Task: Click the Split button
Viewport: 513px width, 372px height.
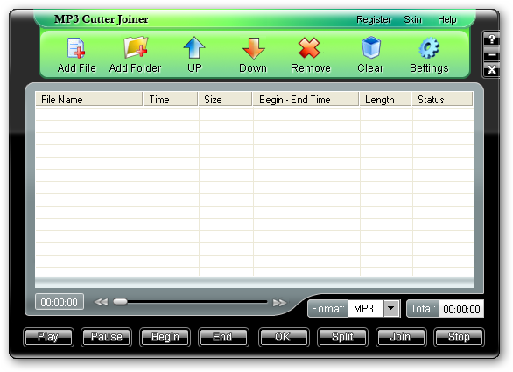Action: click(342, 337)
